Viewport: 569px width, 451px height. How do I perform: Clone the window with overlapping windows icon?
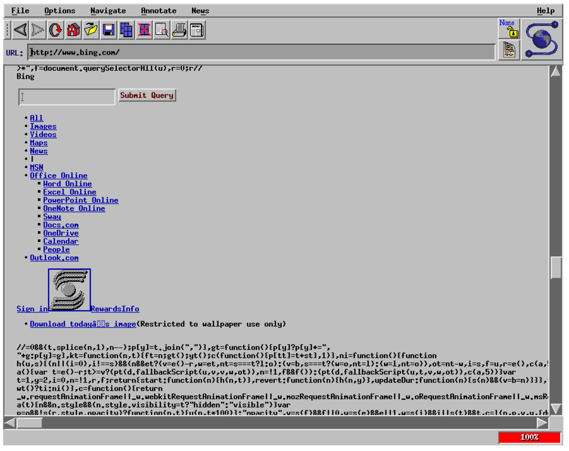pyautogui.click(x=126, y=30)
